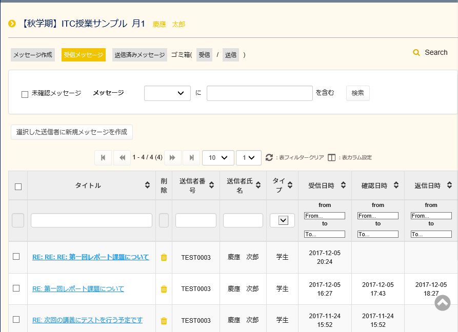This screenshot has width=458, height=332.
Task: Open the メッセージ作成 tab
Action: pyautogui.click(x=33, y=55)
